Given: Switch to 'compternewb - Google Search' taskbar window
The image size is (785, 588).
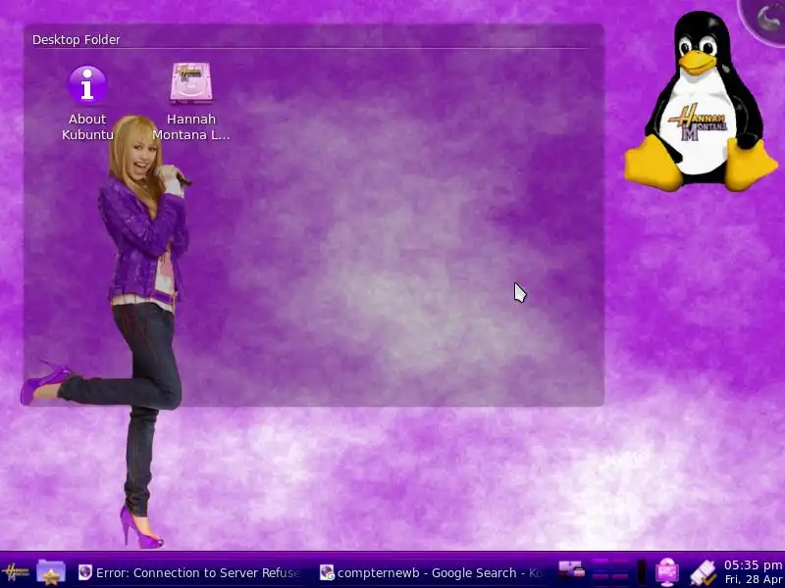Looking at the screenshot, I should [431, 572].
